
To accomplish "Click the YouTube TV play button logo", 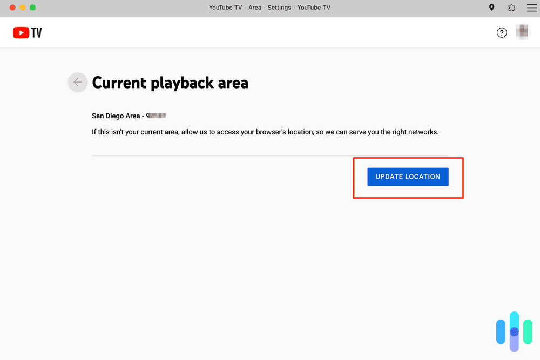I will [21, 32].
